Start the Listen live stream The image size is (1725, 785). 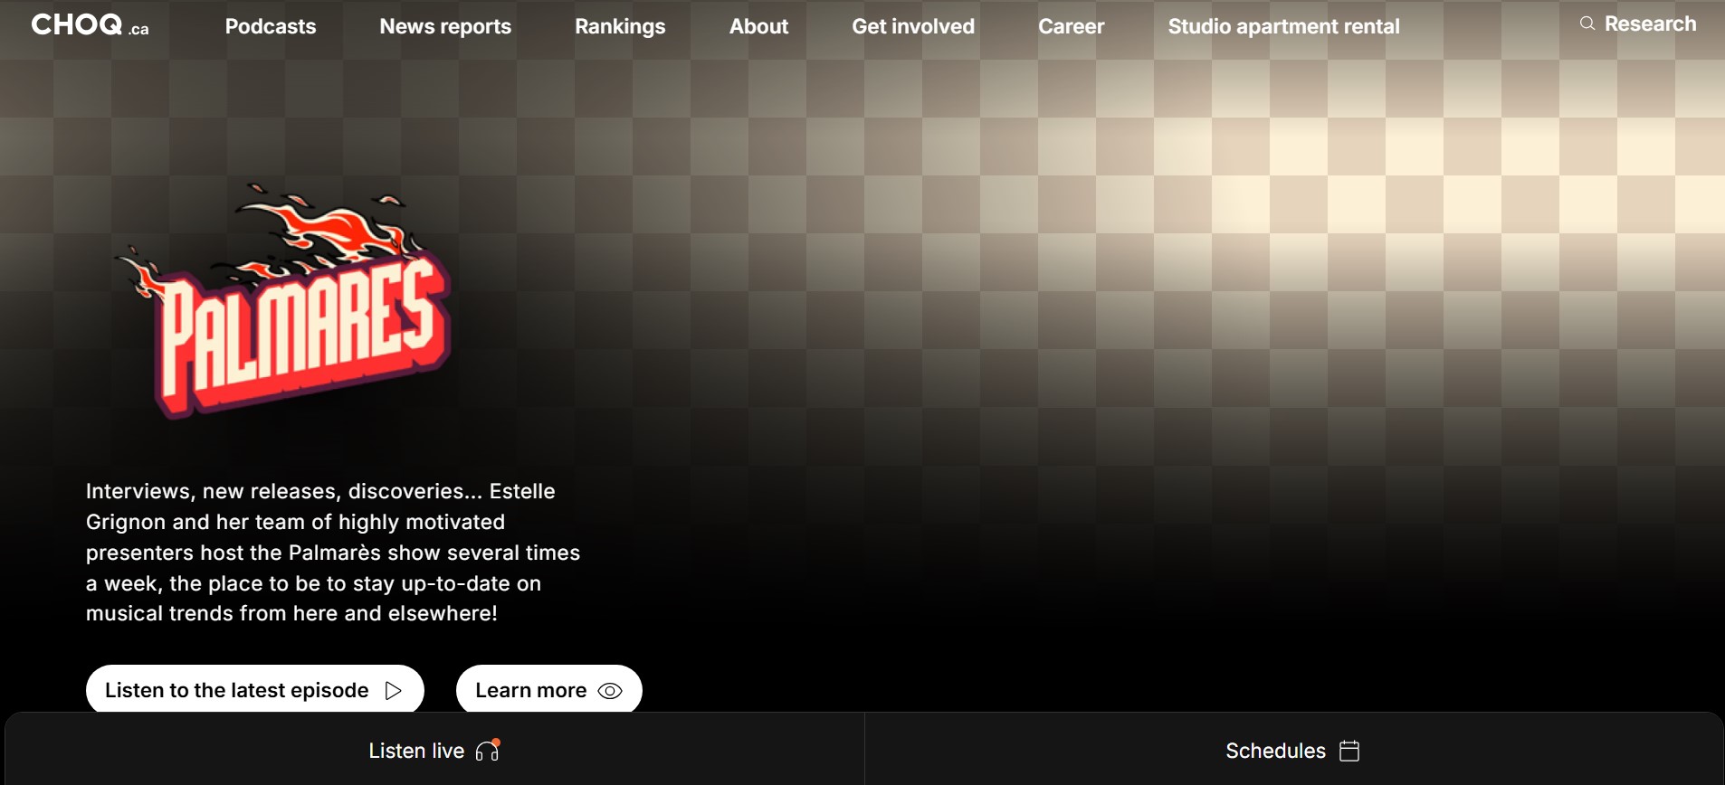pyautogui.click(x=434, y=751)
